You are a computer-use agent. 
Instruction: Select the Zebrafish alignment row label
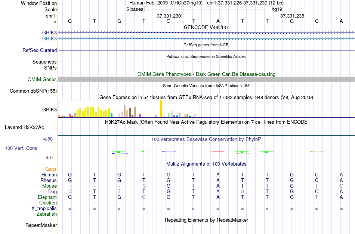47,214
